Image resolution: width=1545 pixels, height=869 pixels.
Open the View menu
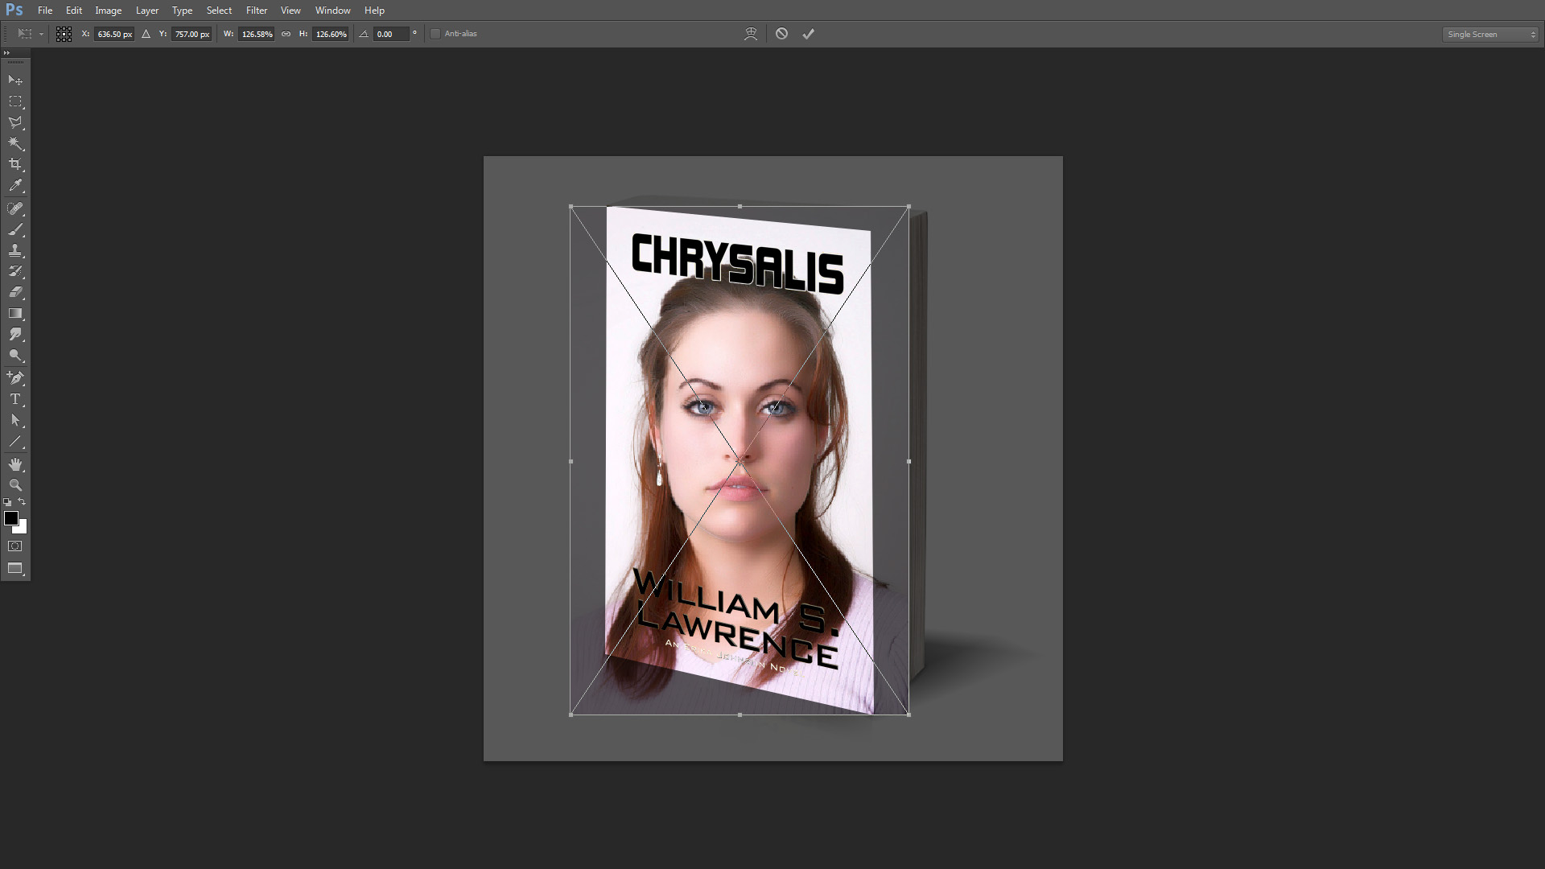290,10
